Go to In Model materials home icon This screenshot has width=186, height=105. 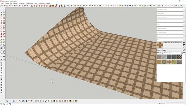tap(162, 53)
